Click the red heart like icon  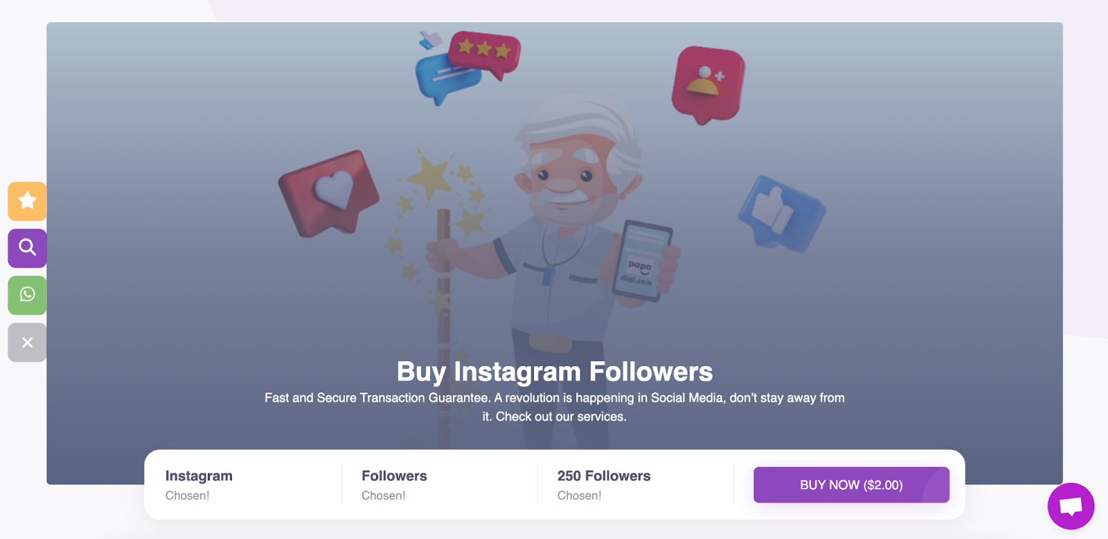click(329, 192)
